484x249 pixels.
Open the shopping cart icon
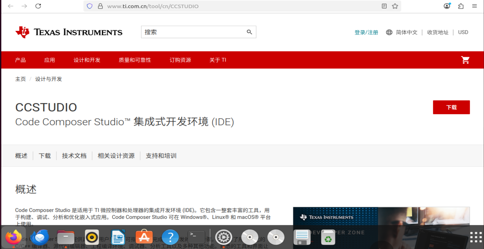465,60
